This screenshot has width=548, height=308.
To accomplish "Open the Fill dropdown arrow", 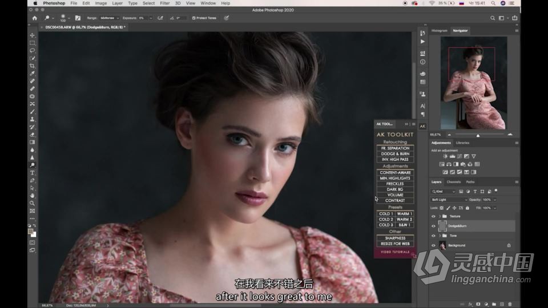I will tap(495, 208).
